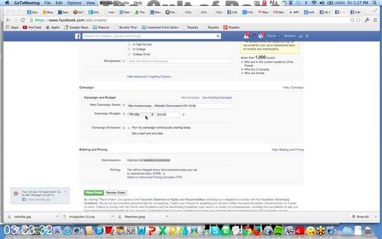Open the Audio menu
The width and height of the screenshot is (382, 239).
coord(124,3)
